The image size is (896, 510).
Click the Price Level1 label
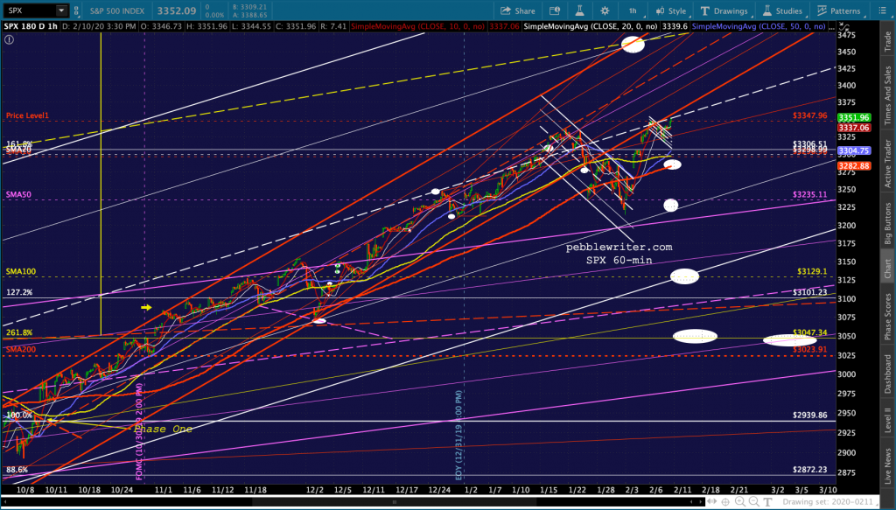point(27,115)
